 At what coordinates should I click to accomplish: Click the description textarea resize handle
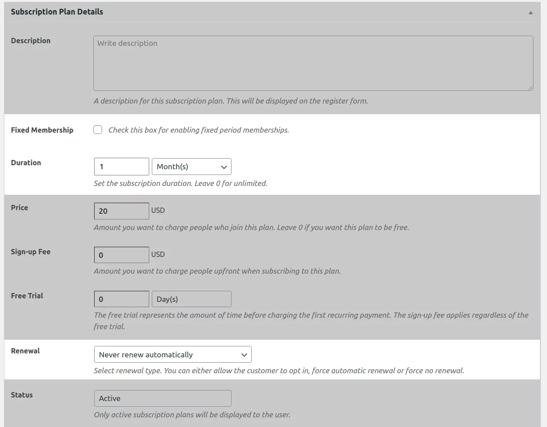pos(530,88)
